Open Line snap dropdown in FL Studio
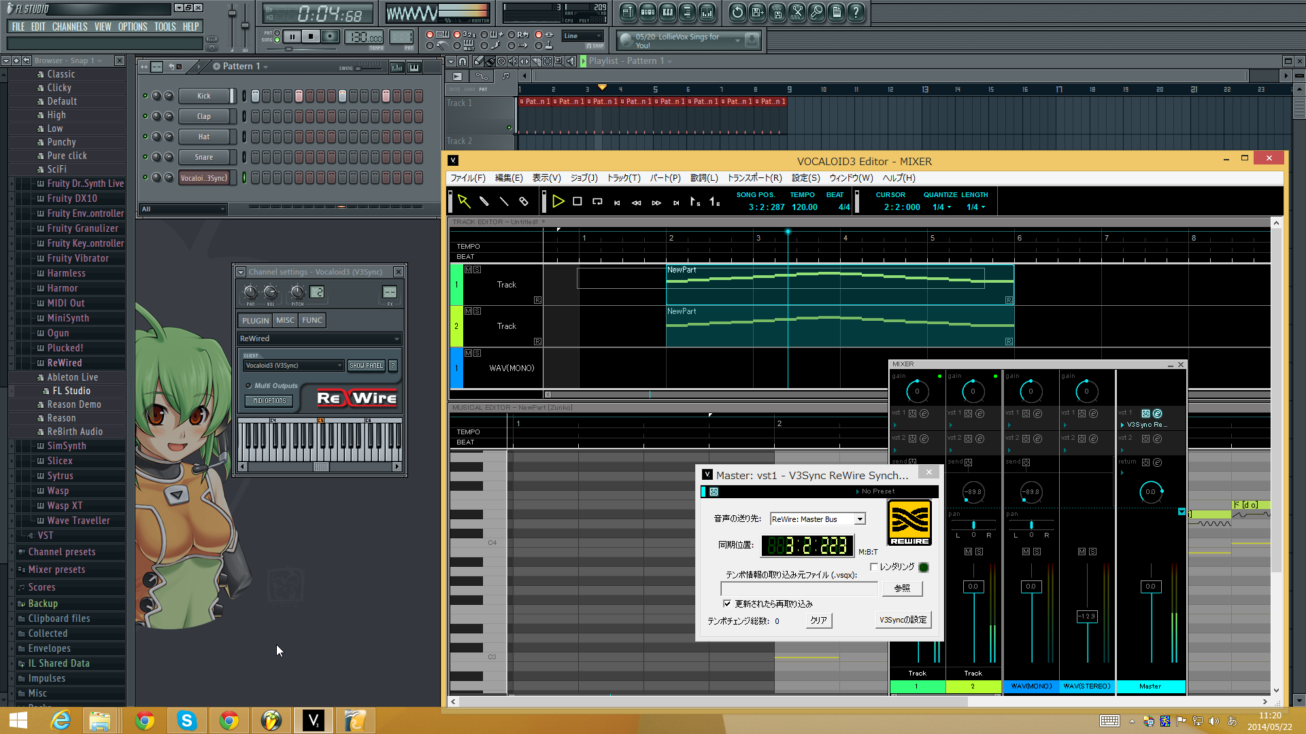The image size is (1306, 734). coord(583,36)
